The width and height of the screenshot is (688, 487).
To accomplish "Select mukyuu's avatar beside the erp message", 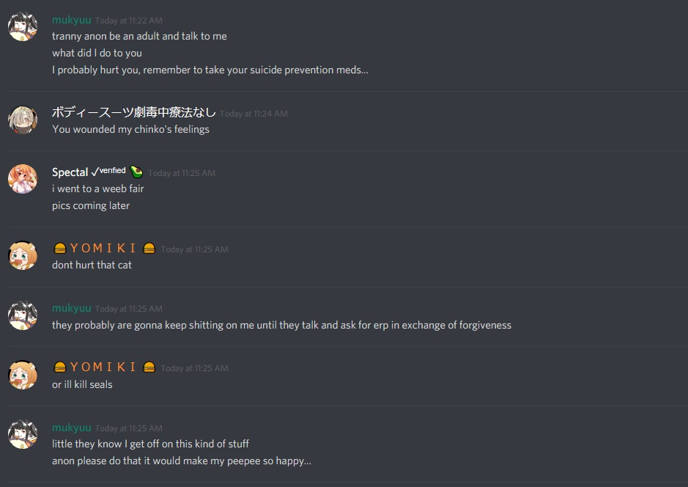I will [x=23, y=315].
